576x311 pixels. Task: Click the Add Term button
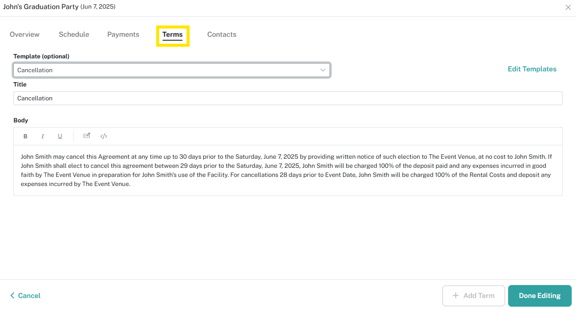click(x=474, y=296)
